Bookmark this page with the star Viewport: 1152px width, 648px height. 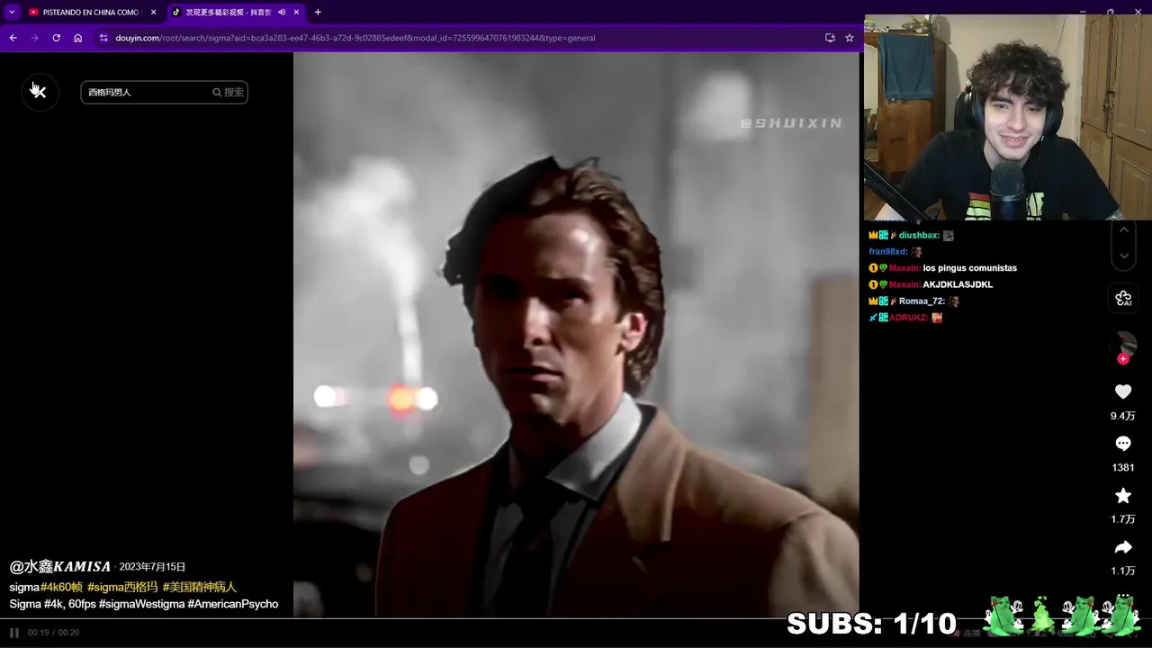[849, 38]
